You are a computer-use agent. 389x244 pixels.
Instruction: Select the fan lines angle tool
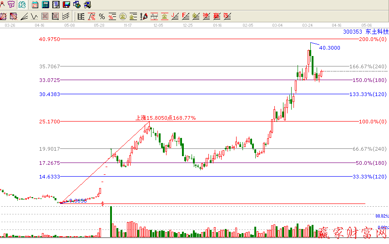[24, 17]
